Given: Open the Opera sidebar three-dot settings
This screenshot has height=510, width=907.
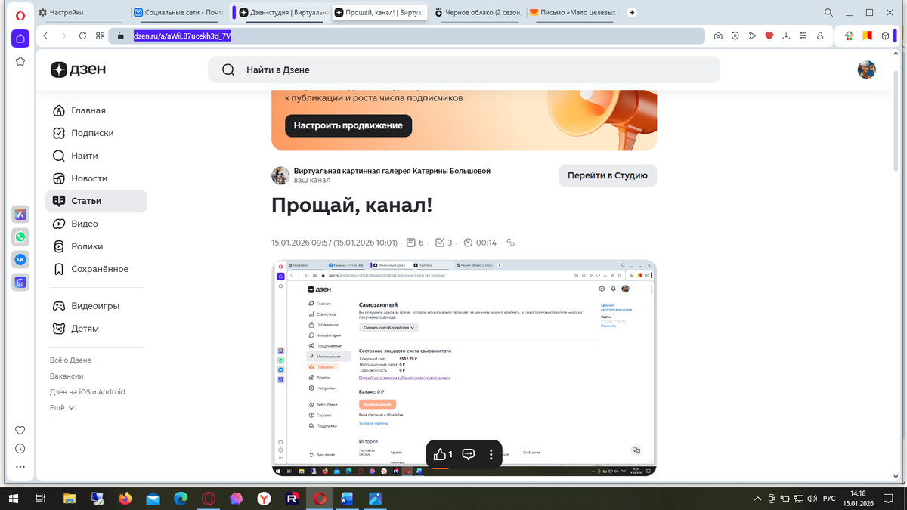Looking at the screenshot, I should [x=20, y=467].
